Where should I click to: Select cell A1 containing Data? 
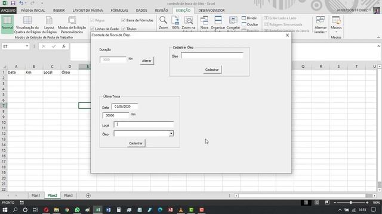pyautogui.click(x=16, y=73)
